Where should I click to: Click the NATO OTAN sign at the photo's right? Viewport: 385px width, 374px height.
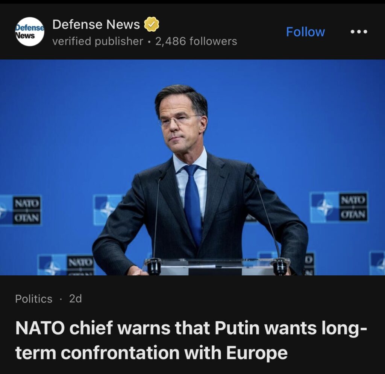tap(353, 207)
